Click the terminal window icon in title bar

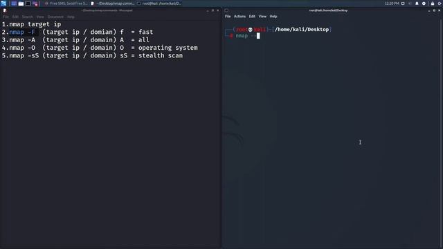coord(226,10)
